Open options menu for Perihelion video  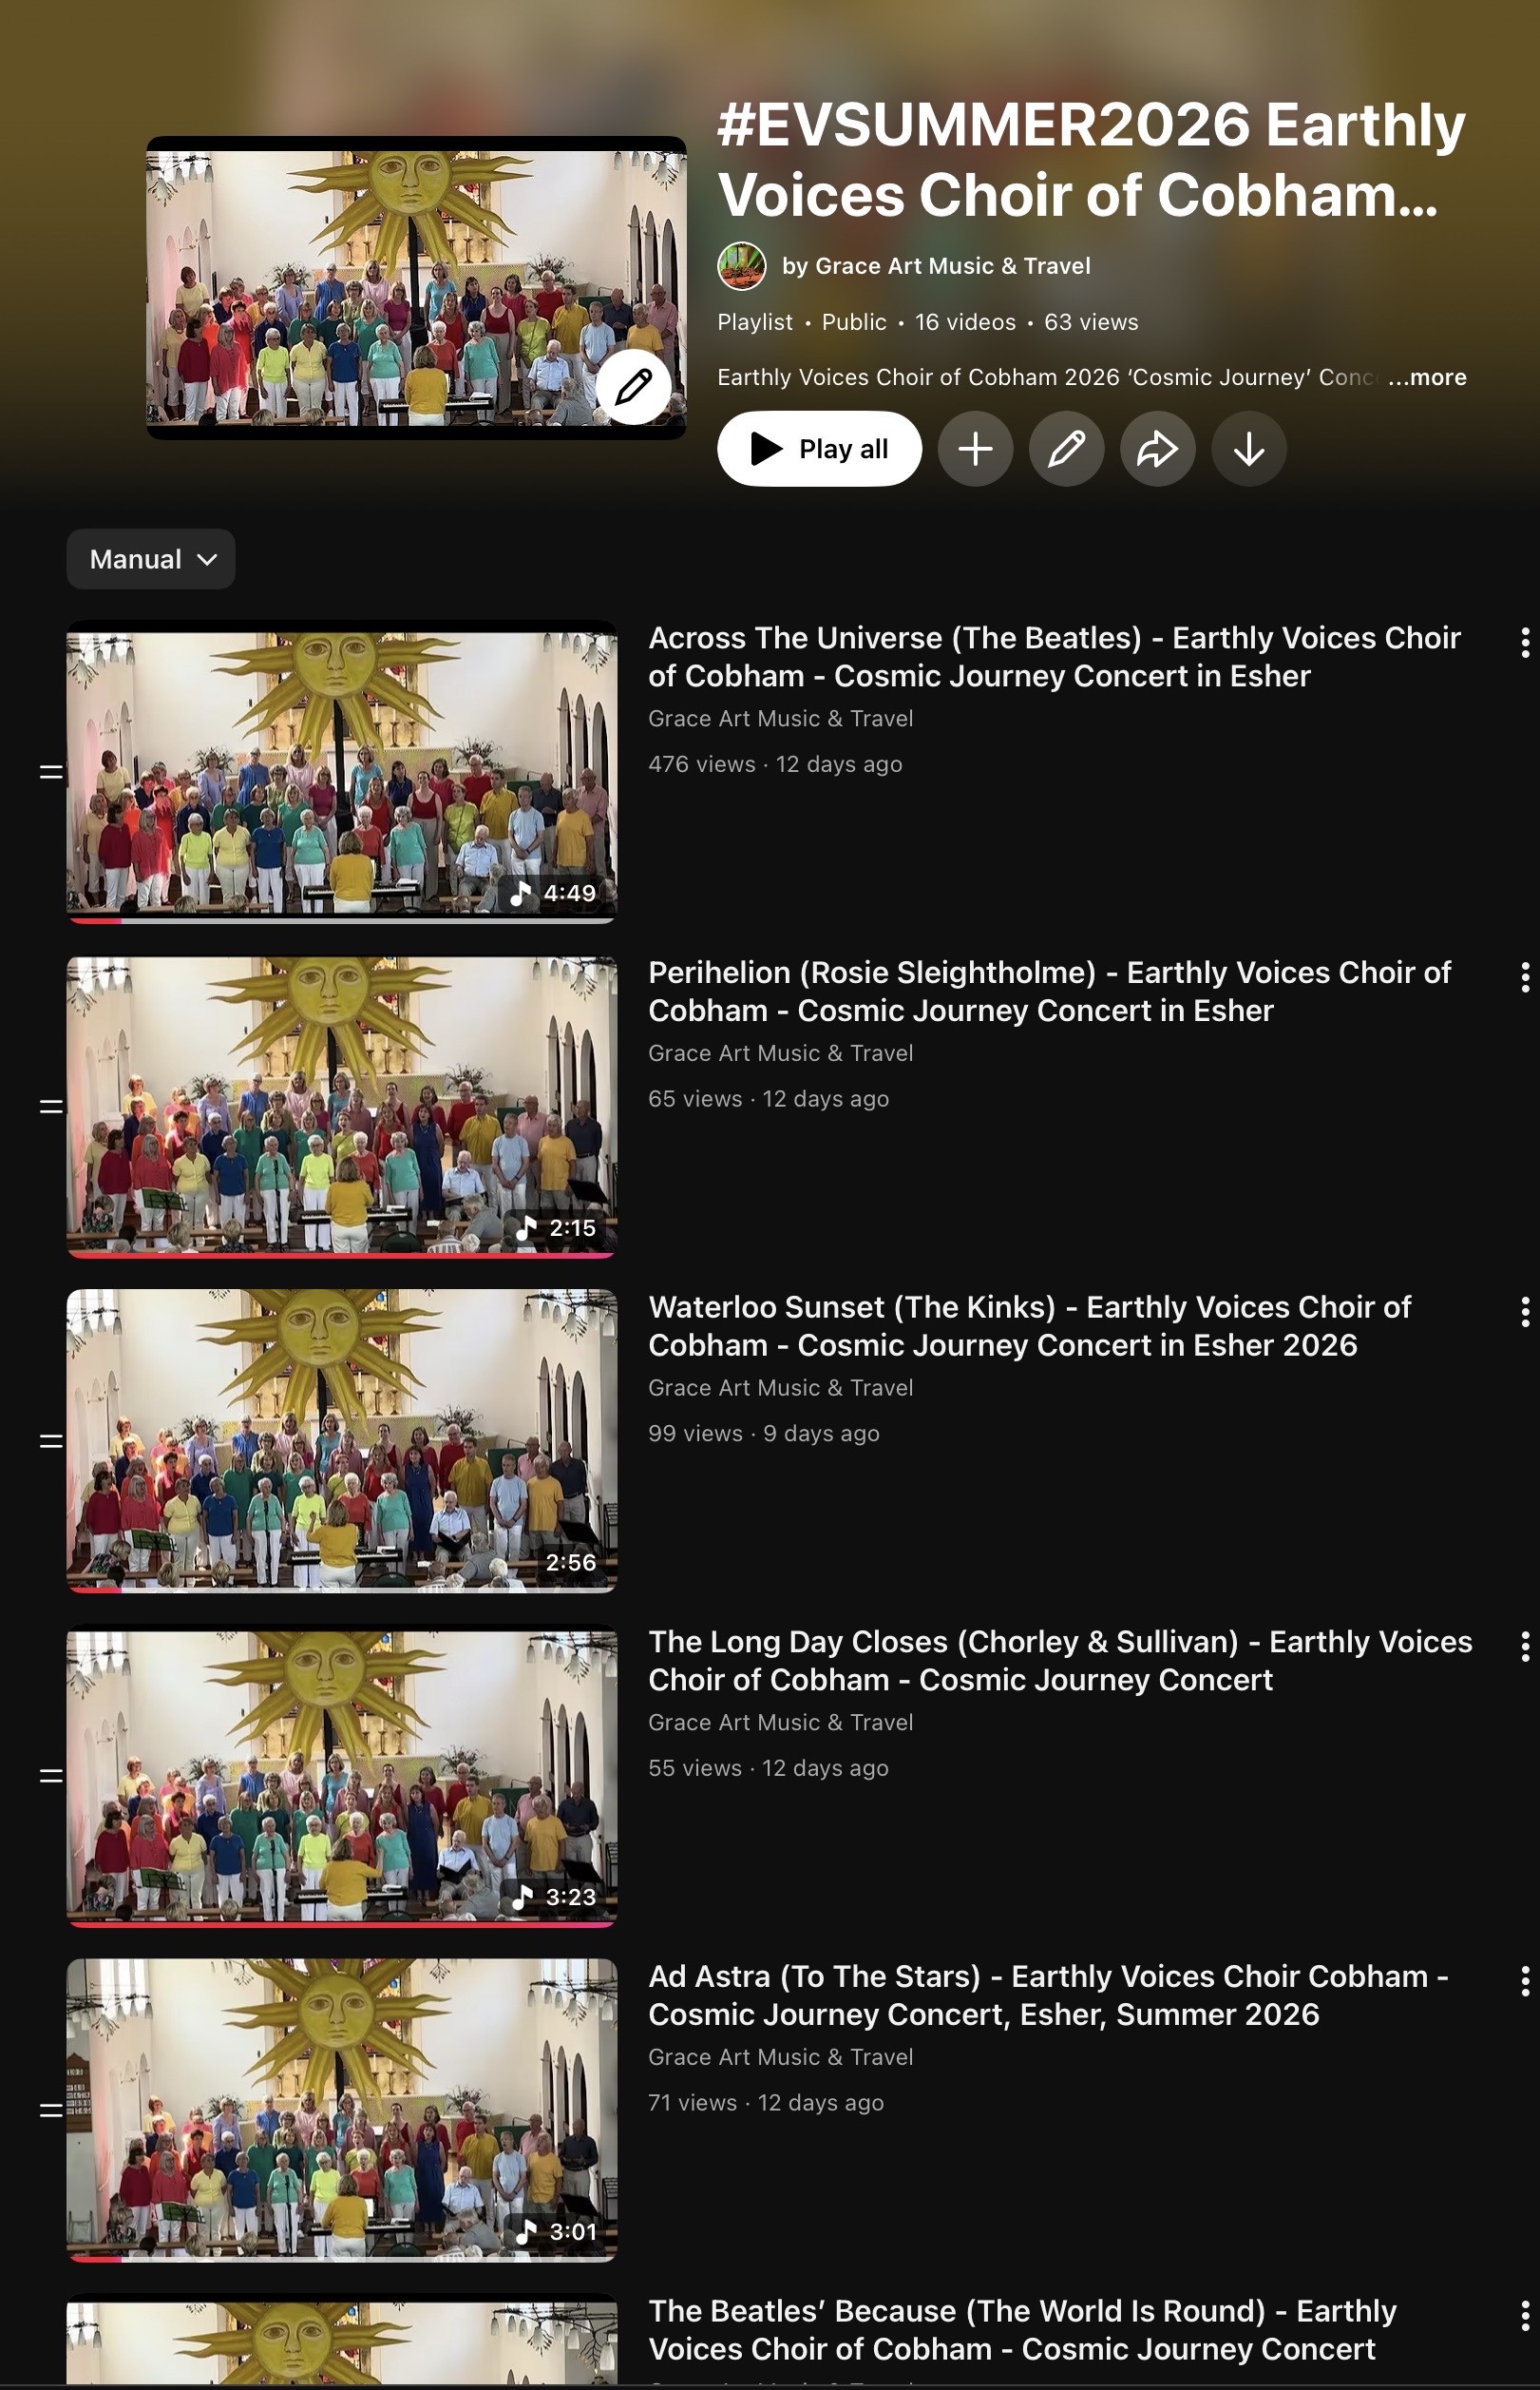(x=1524, y=977)
